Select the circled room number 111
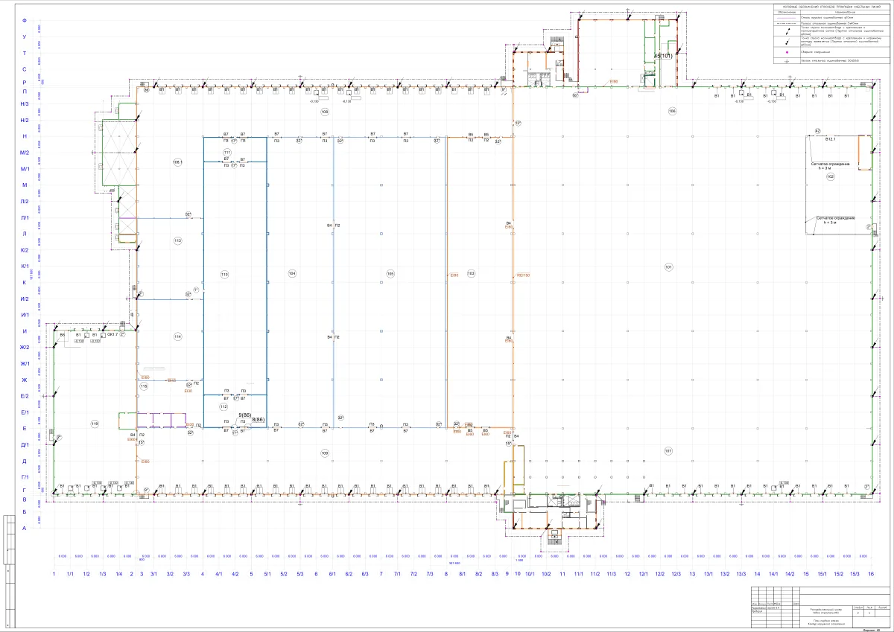The height and width of the screenshot is (632, 894). (227, 152)
